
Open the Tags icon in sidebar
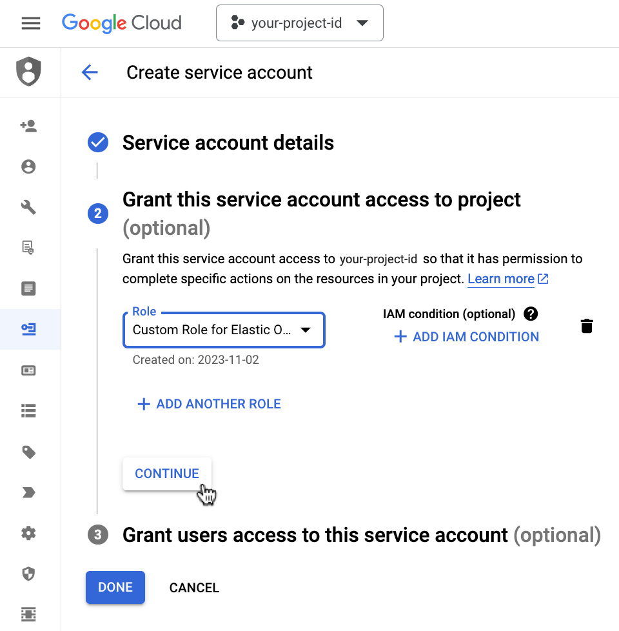coord(28,452)
